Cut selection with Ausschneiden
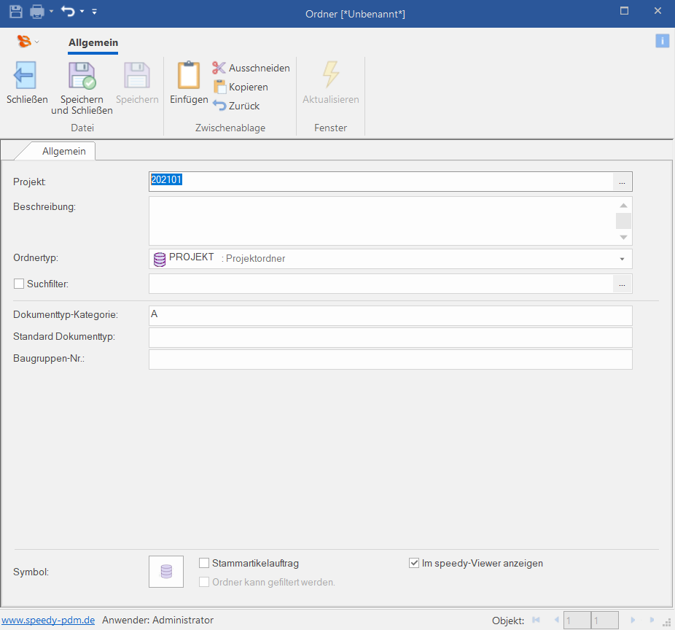The image size is (675, 630). (x=251, y=68)
